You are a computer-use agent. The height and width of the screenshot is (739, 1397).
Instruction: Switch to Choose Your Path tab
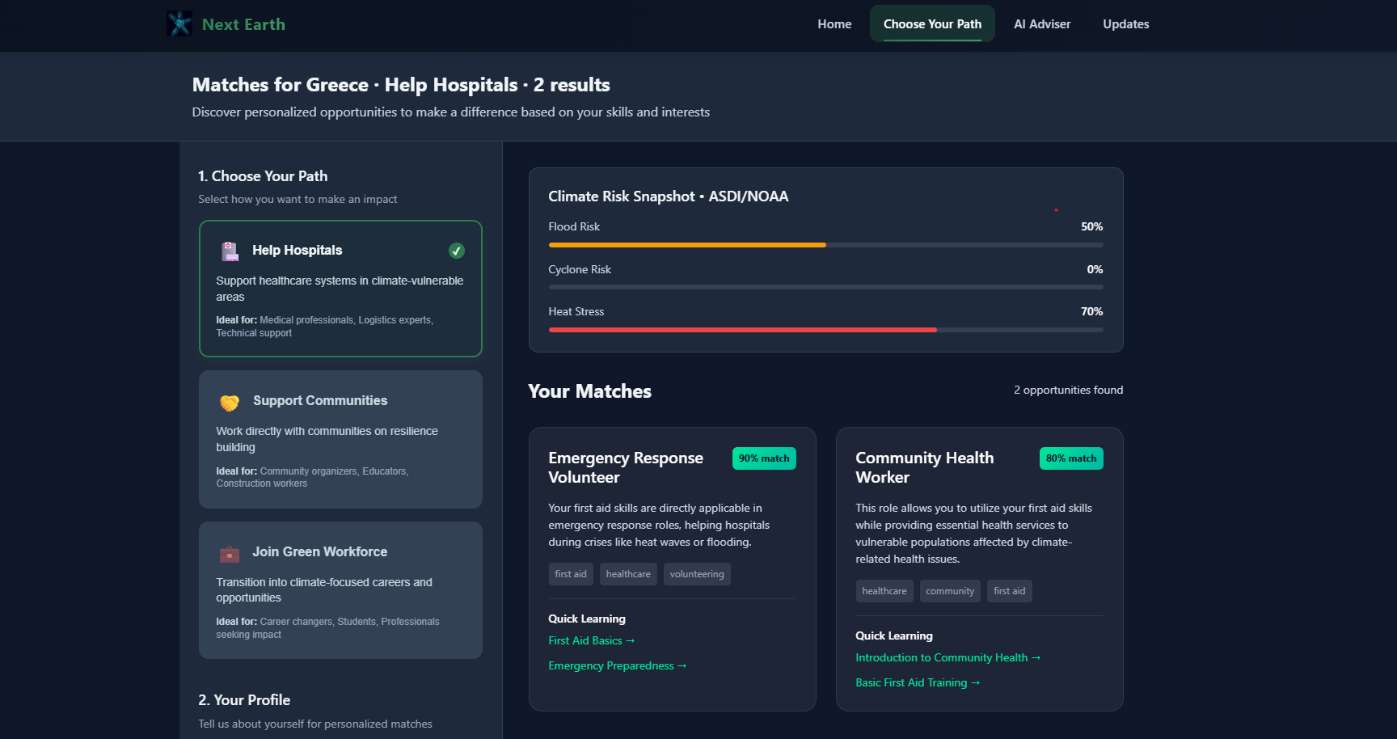pos(932,24)
